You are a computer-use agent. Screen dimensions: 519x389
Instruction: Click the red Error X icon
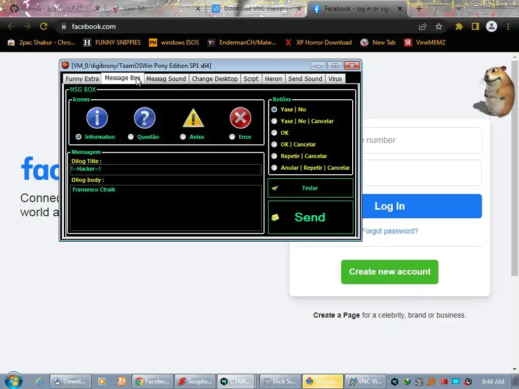pyautogui.click(x=241, y=118)
